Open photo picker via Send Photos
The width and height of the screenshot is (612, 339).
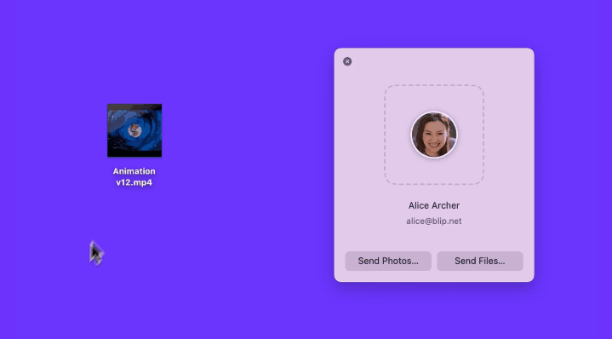pos(388,261)
